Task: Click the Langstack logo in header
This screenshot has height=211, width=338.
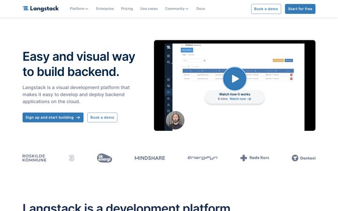Action: click(40, 8)
